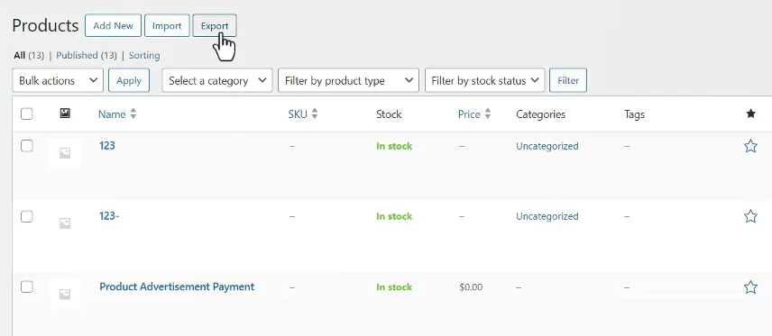772x336 pixels.
Task: Sort products by Name column
Action: (x=112, y=114)
